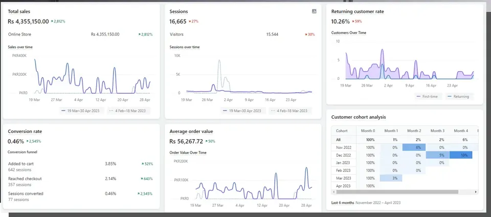Click the 3% cell for Mar 2023
The height and width of the screenshot is (217, 491).
tap(391, 178)
